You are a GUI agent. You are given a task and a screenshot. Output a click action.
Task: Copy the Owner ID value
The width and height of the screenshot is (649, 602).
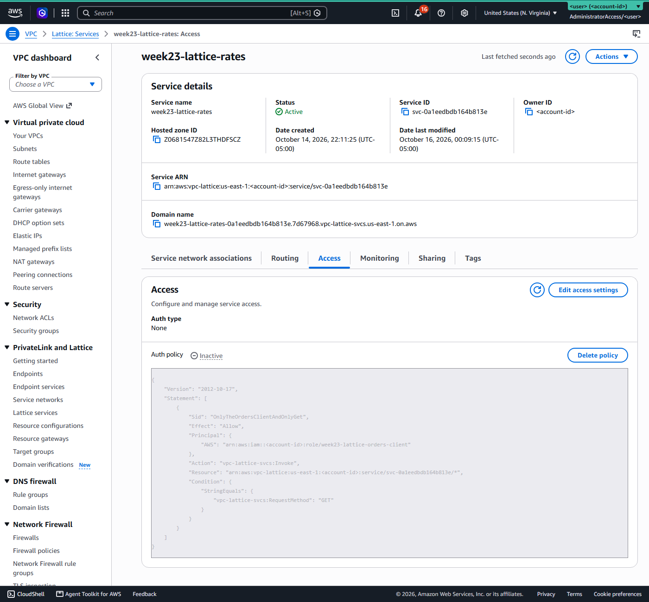coord(529,112)
